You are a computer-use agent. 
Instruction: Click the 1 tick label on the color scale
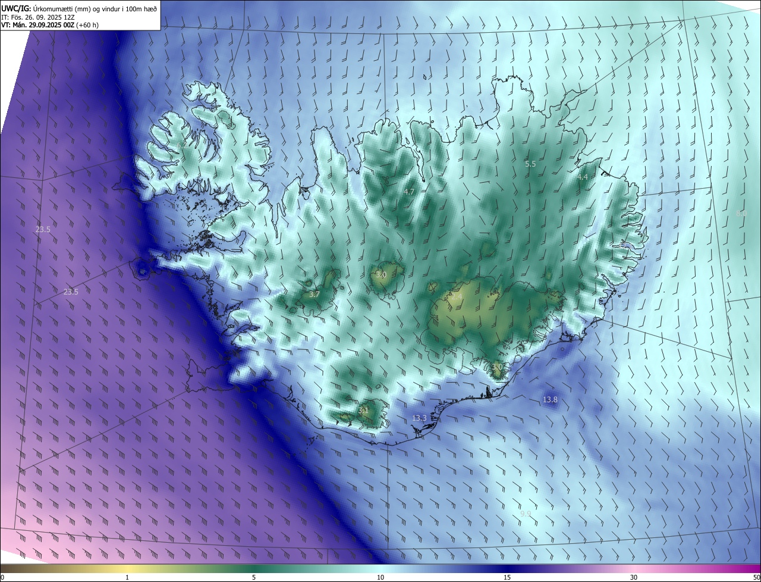[x=127, y=577]
